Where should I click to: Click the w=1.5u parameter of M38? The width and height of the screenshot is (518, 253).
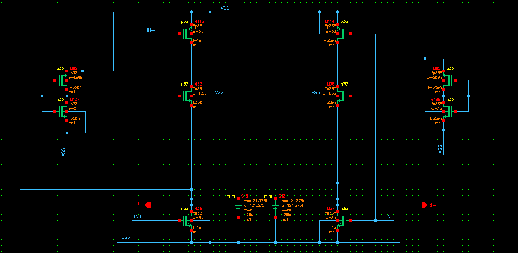[329, 93]
